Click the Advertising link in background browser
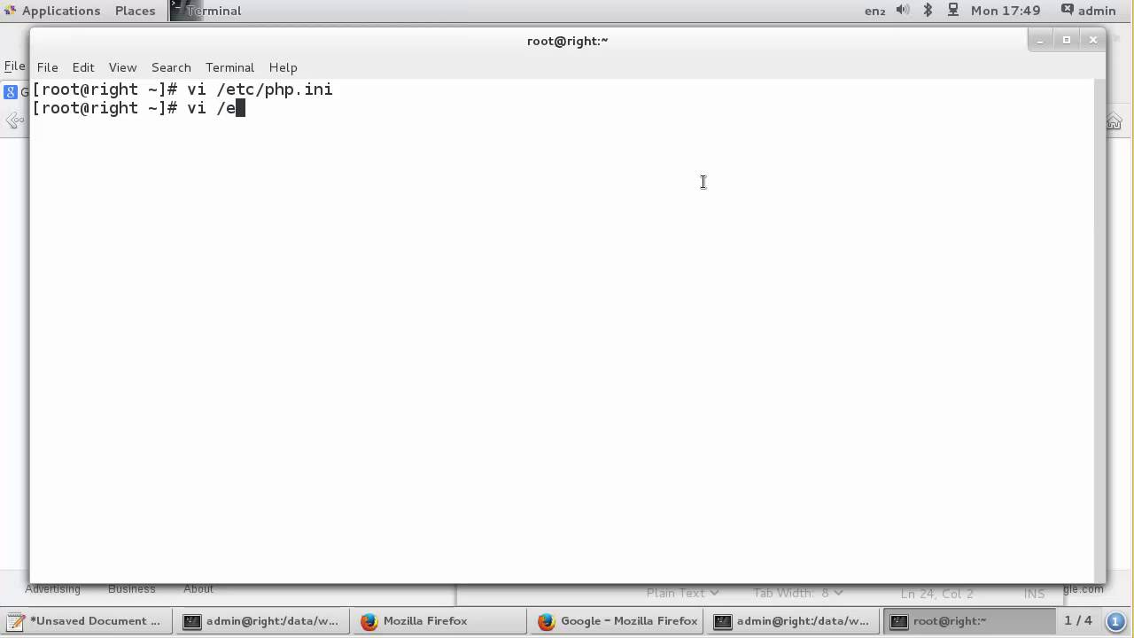Viewport: 1134px width, 638px height. coord(53,589)
